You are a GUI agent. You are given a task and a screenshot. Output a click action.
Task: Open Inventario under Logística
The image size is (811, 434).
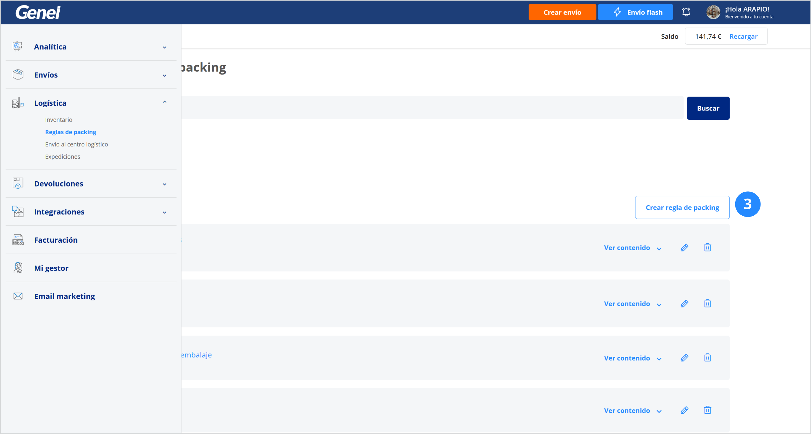(x=58, y=120)
